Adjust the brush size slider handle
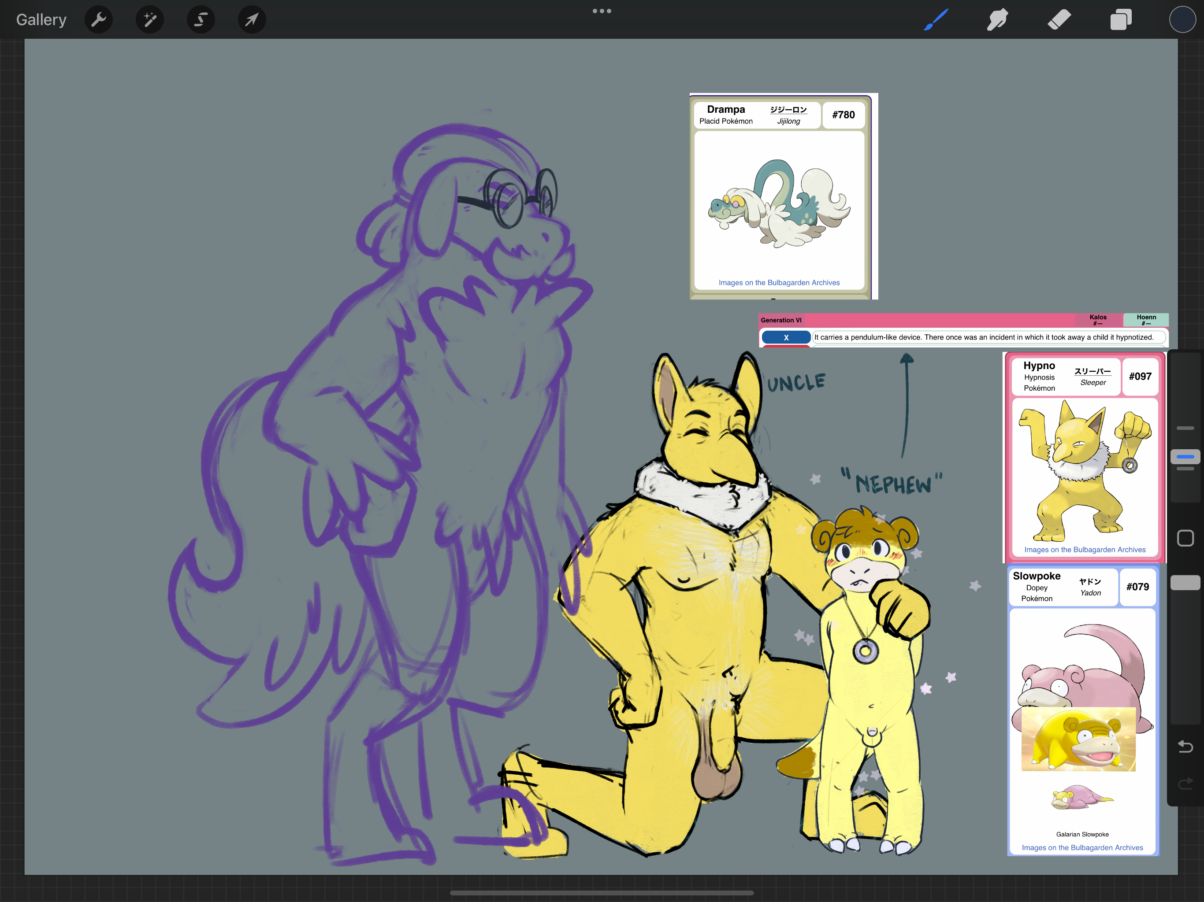1204x902 pixels. [x=1185, y=456]
